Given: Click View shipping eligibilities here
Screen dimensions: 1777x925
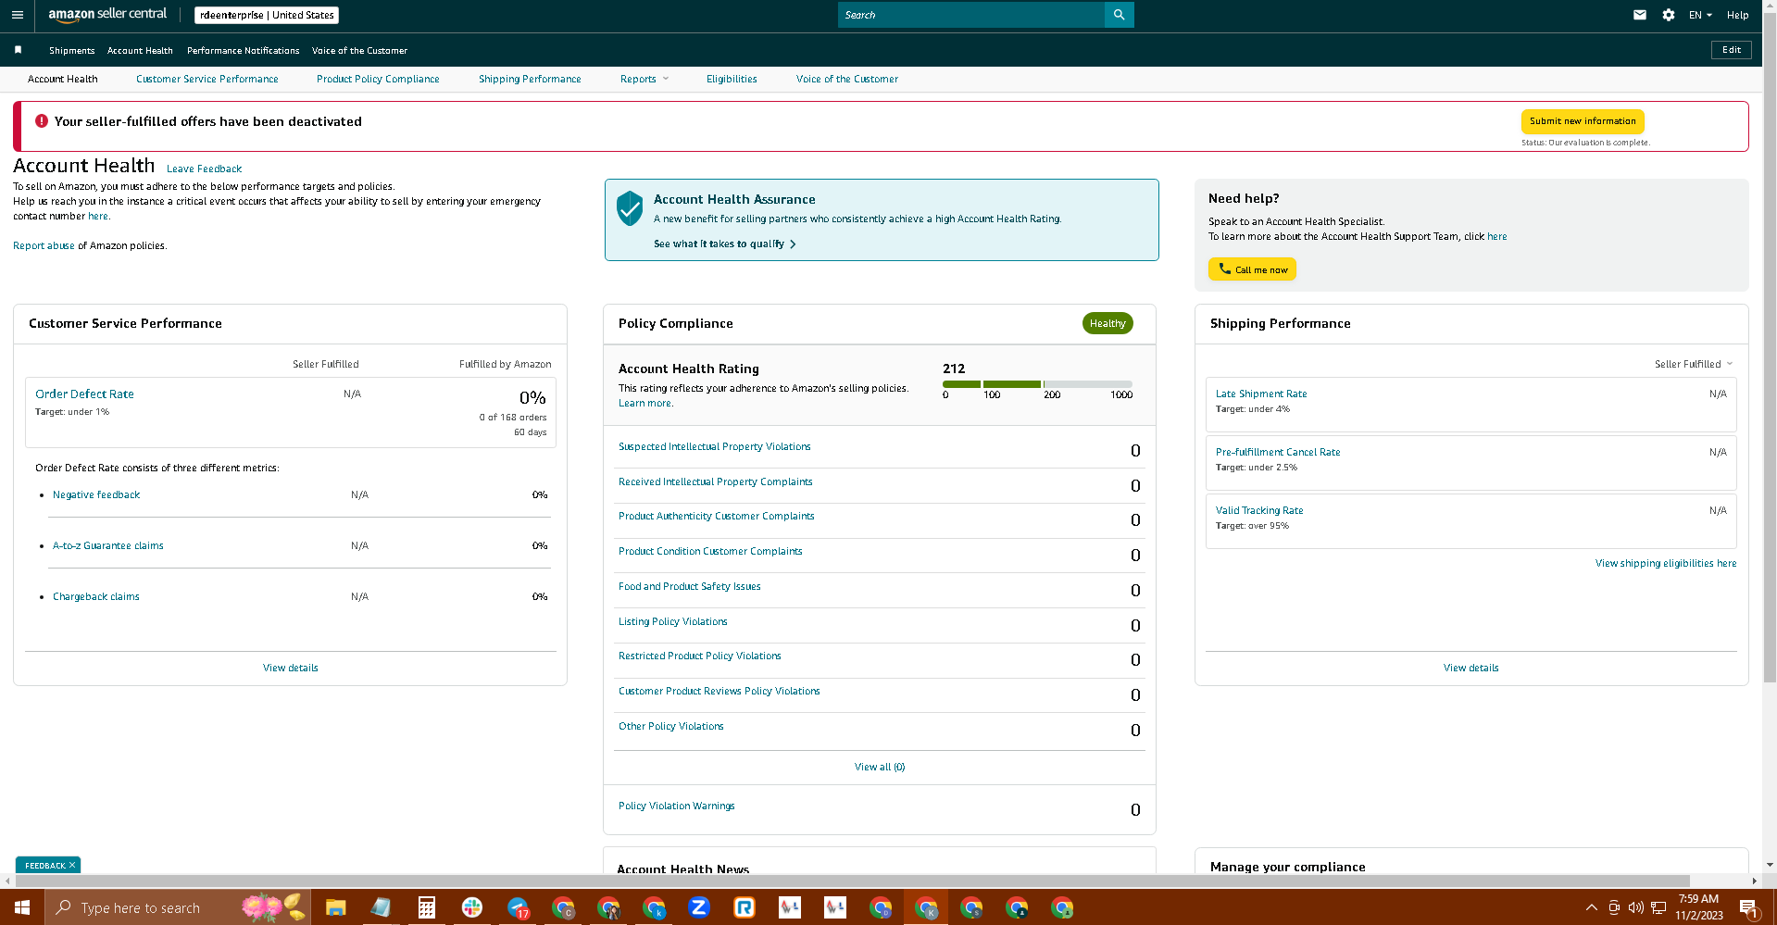Looking at the screenshot, I should (x=1666, y=564).
